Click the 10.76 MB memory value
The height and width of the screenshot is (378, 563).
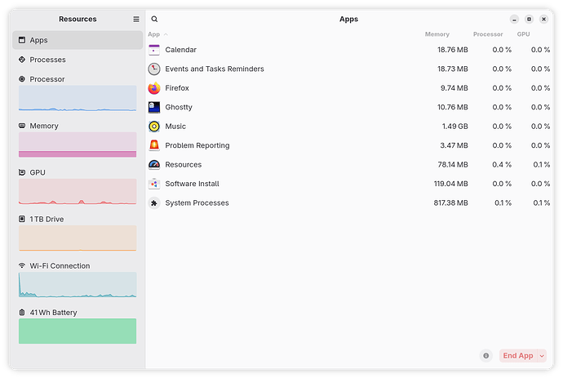click(452, 107)
